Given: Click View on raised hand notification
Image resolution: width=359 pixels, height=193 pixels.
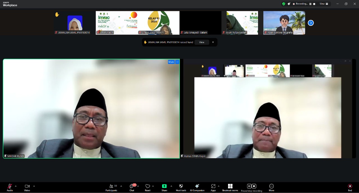Looking at the screenshot, I should coord(202,42).
